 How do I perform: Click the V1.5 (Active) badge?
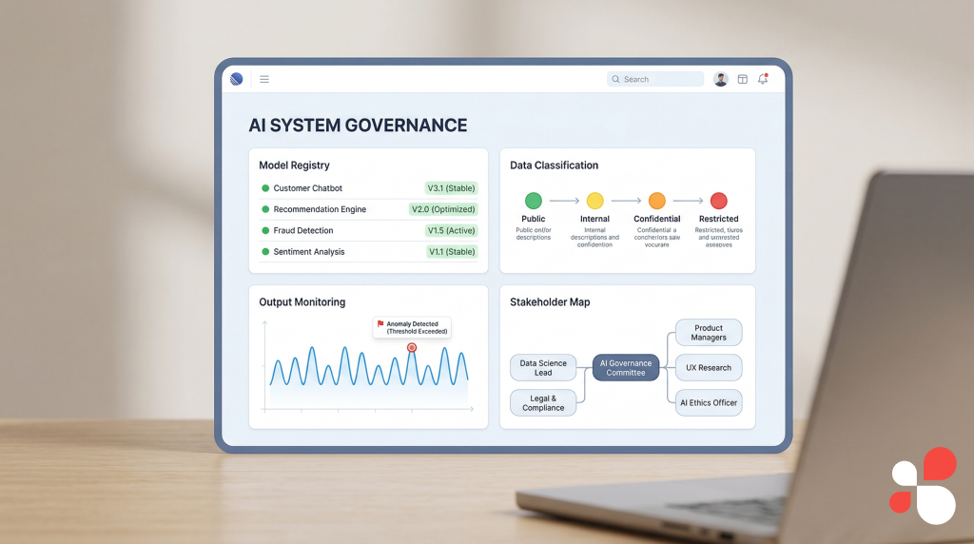click(x=451, y=230)
